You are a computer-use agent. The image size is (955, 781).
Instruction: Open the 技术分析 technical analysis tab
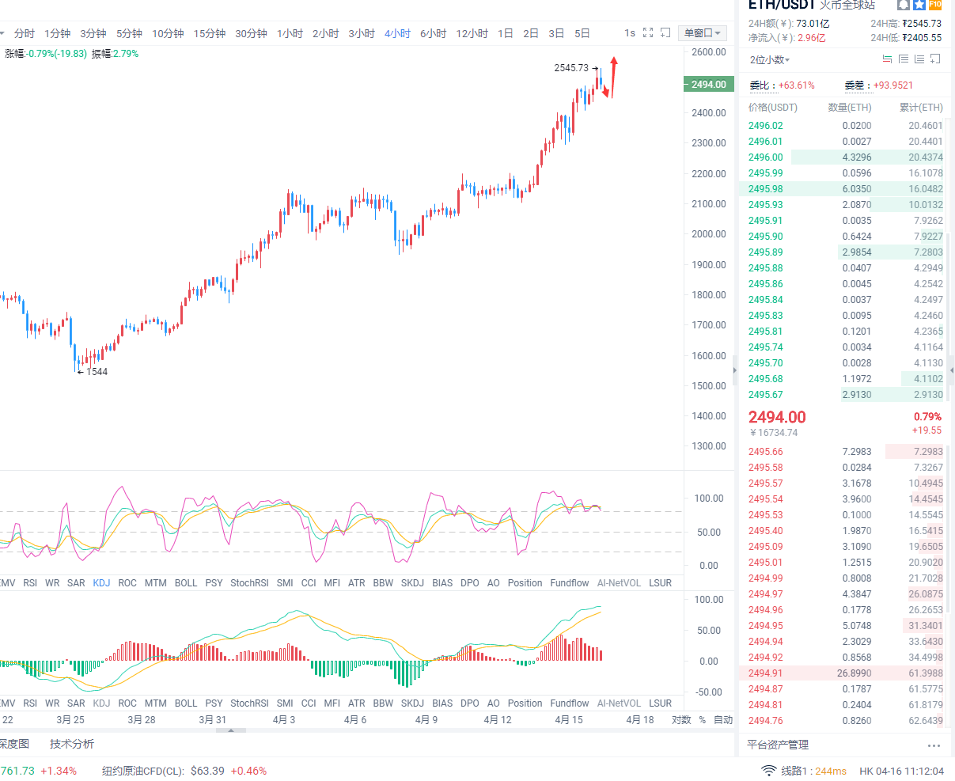coord(72,744)
